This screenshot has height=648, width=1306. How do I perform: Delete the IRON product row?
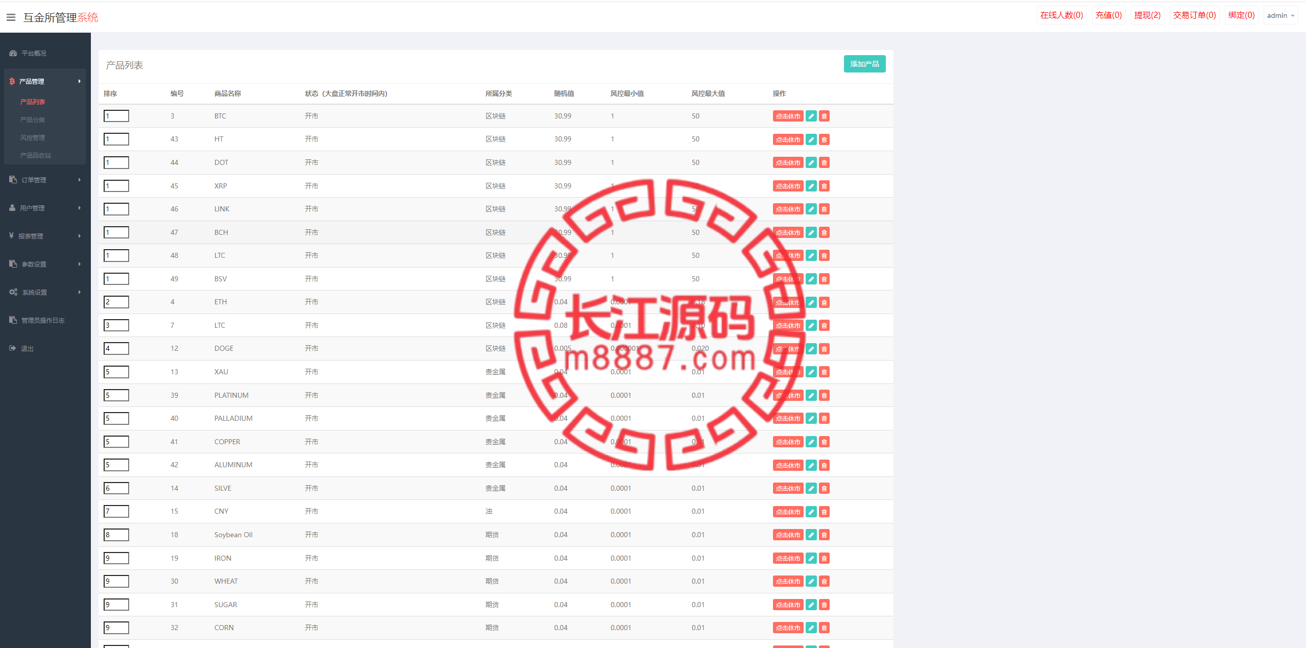(x=824, y=558)
